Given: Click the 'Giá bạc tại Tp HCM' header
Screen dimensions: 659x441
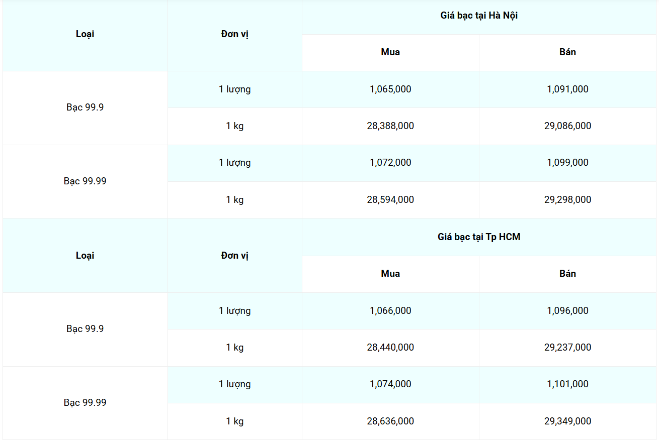Looking at the screenshot, I should click(479, 237).
